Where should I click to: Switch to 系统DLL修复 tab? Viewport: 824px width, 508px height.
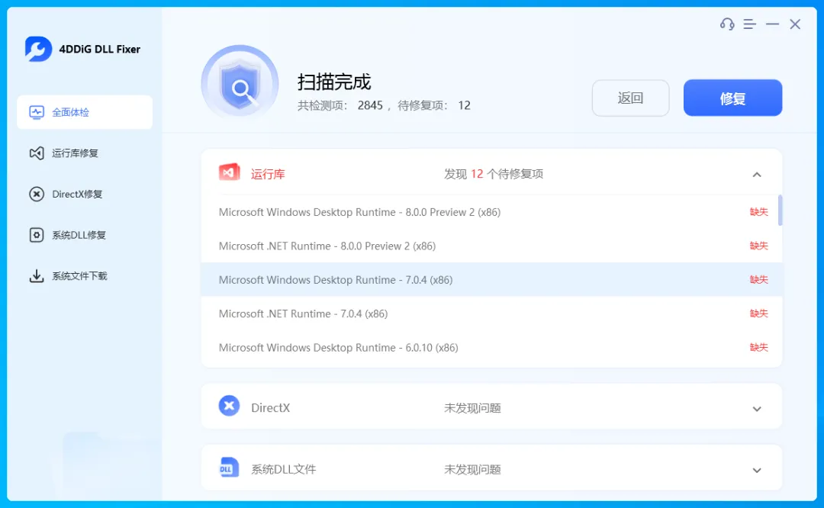pos(85,235)
